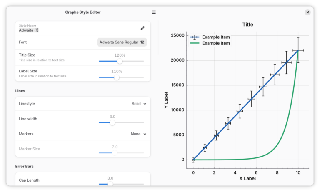Close the style editor window
320x192 pixels.
click(307, 12)
